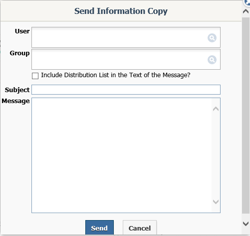250x236 pixels.
Task: Cancel the Send Information Copy dialog
Action: (140, 228)
